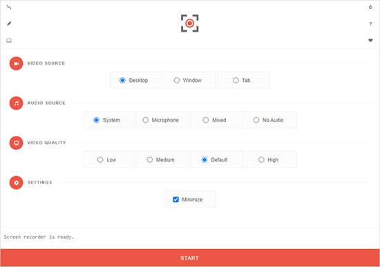Click the AUDIO SOURCE heading
The height and width of the screenshot is (267, 380).
pos(46,103)
